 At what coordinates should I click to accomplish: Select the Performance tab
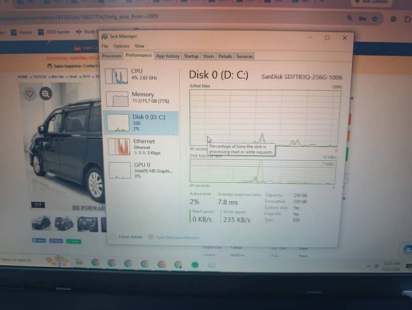tap(139, 55)
